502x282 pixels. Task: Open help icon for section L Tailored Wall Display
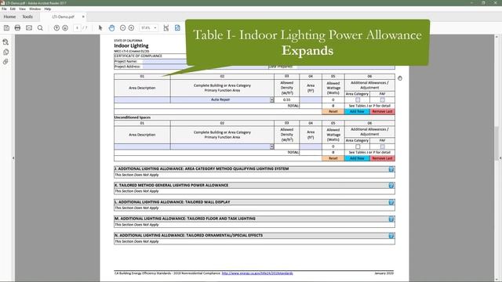pos(391,202)
